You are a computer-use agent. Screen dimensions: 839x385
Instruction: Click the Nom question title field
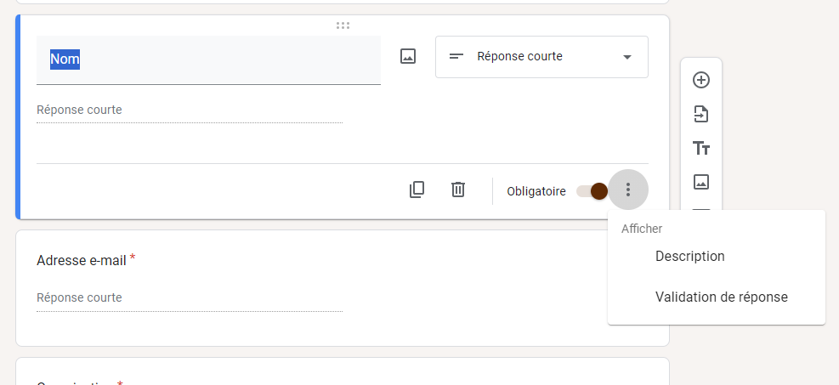coord(208,59)
